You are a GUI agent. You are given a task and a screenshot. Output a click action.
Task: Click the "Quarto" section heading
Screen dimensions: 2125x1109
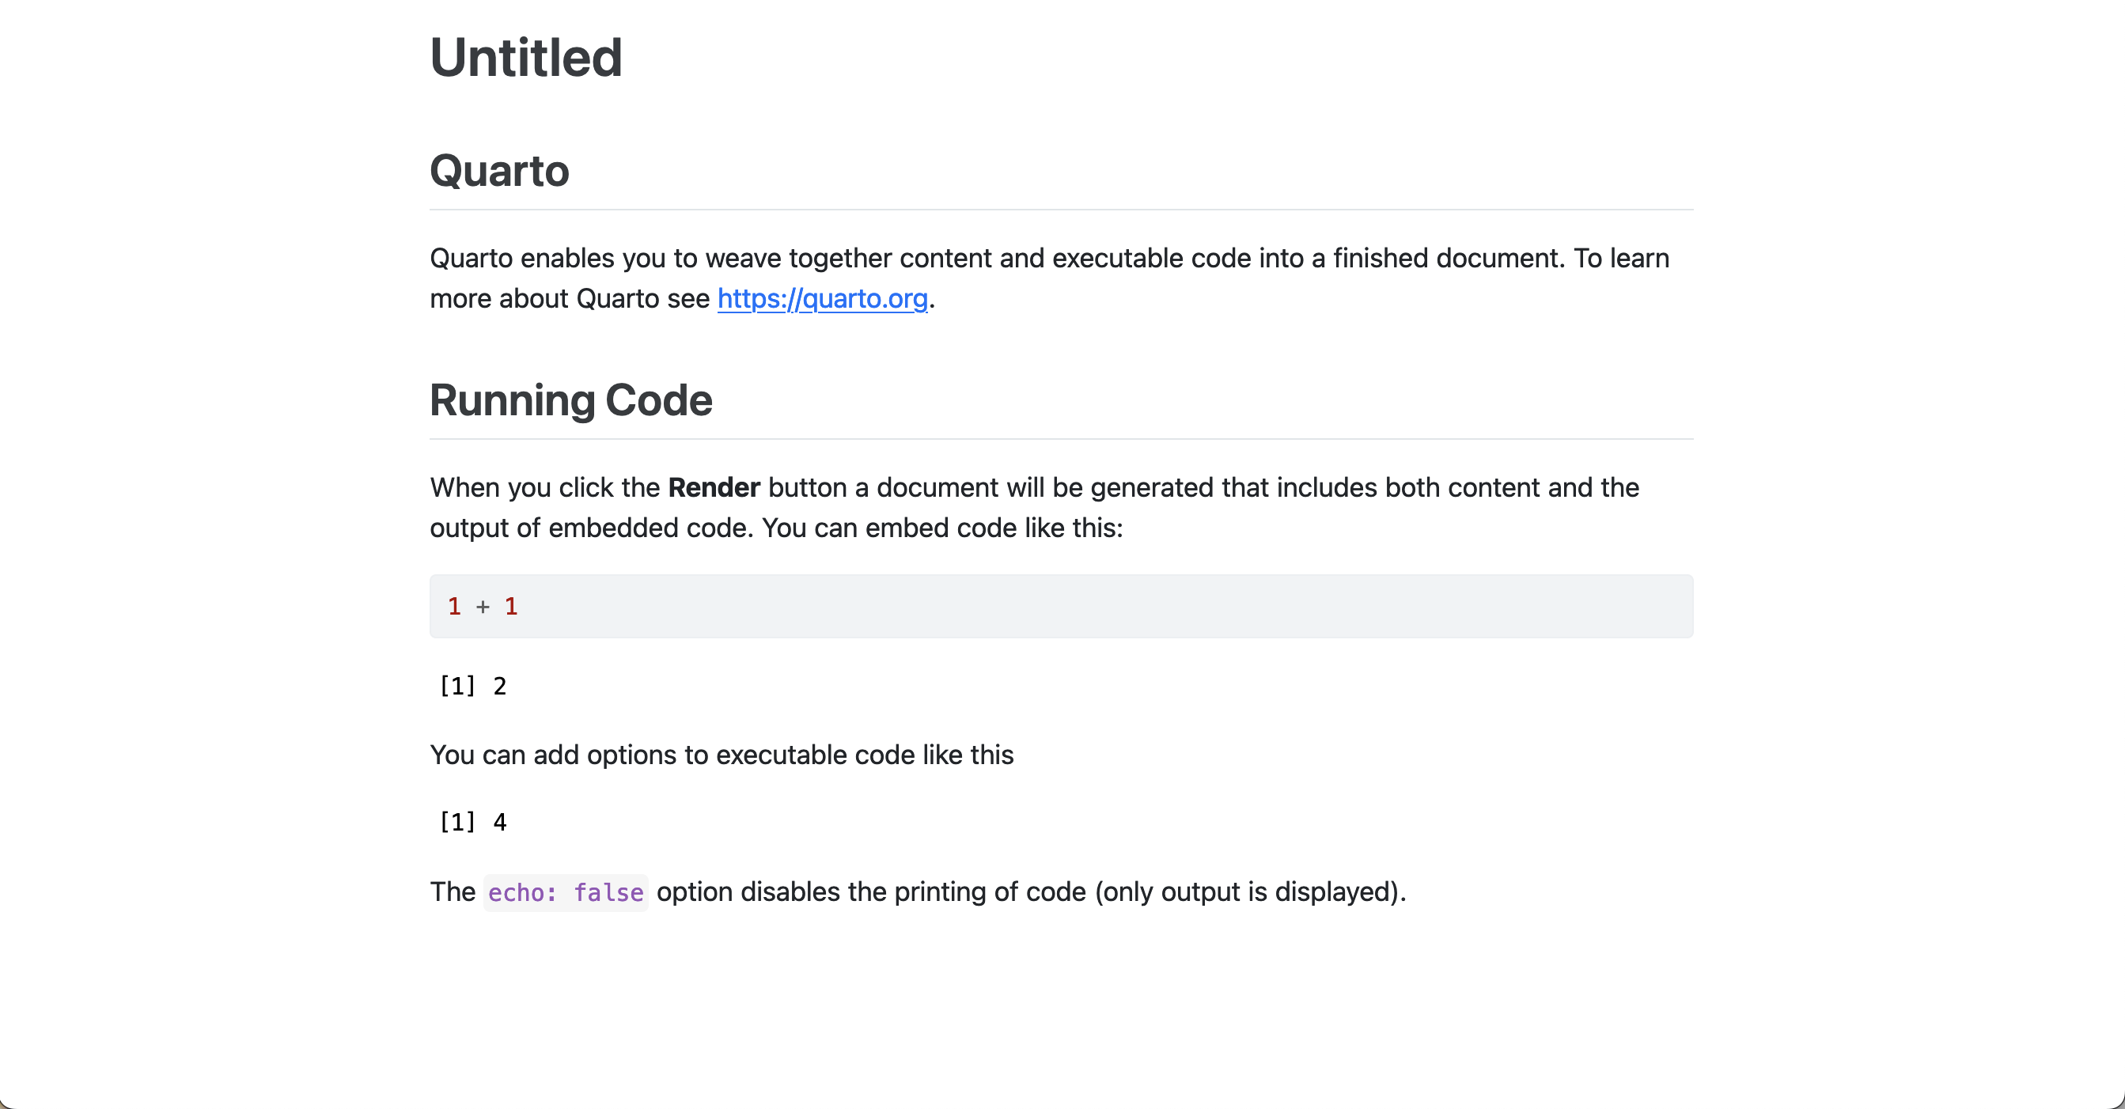pos(499,171)
